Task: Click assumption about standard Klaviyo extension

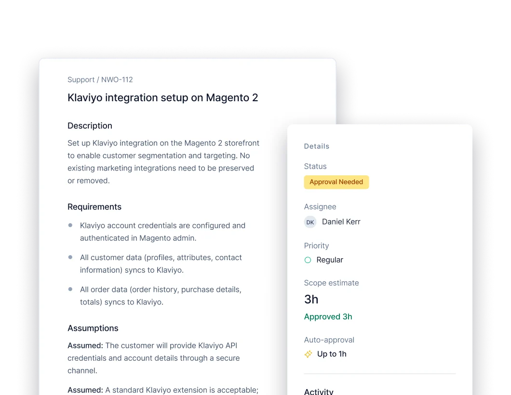Action: point(162,390)
